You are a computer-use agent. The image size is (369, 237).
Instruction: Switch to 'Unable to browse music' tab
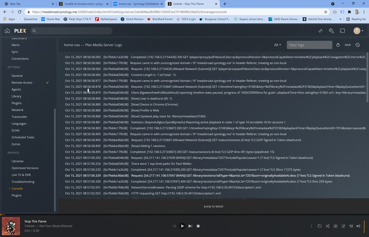(x=83, y=4)
